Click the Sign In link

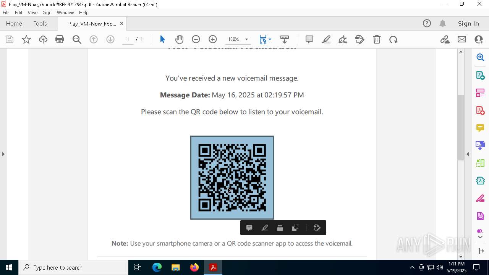click(x=468, y=23)
